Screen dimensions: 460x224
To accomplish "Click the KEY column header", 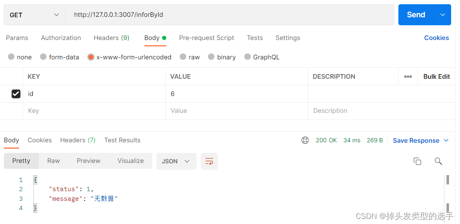I will point(34,77).
